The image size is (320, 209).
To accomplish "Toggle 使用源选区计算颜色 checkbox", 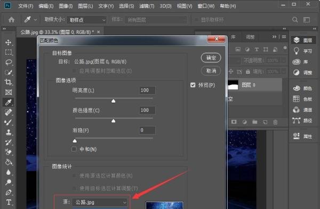I will [75, 175].
